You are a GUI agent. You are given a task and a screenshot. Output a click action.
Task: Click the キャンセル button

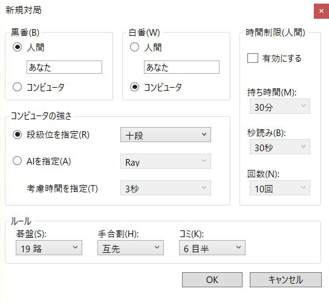[285, 279]
